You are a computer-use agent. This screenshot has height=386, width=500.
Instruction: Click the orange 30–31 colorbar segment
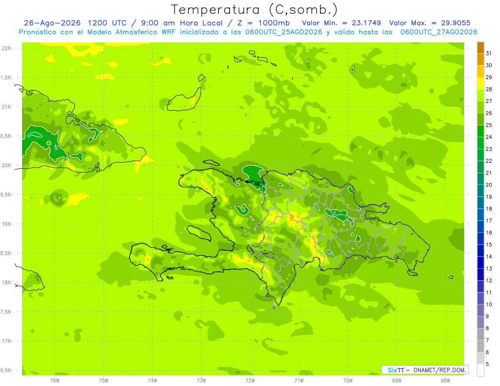pos(480,59)
